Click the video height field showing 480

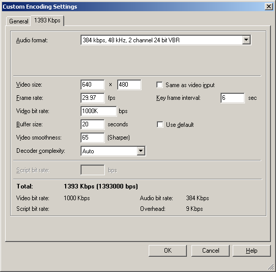(129, 85)
